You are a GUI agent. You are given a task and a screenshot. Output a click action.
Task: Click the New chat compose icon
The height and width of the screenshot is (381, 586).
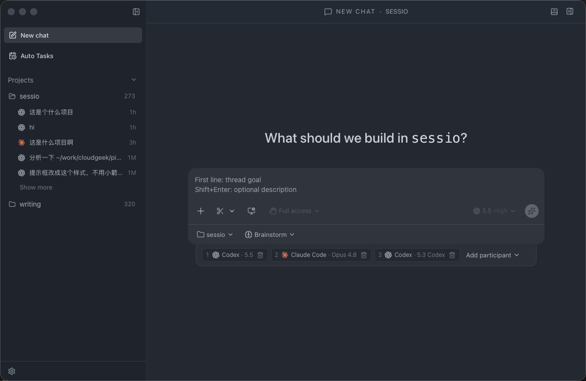13,35
